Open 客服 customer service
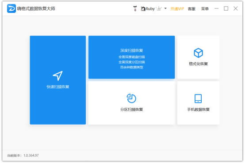 click(191, 9)
